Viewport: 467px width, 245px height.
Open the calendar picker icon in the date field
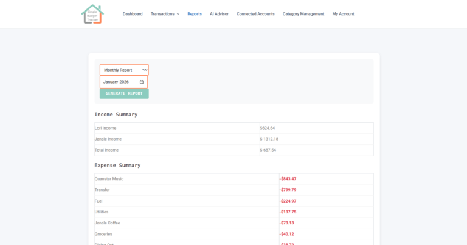[x=142, y=82]
